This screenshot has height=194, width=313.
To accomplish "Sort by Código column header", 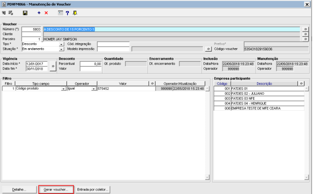I will coord(222,84).
